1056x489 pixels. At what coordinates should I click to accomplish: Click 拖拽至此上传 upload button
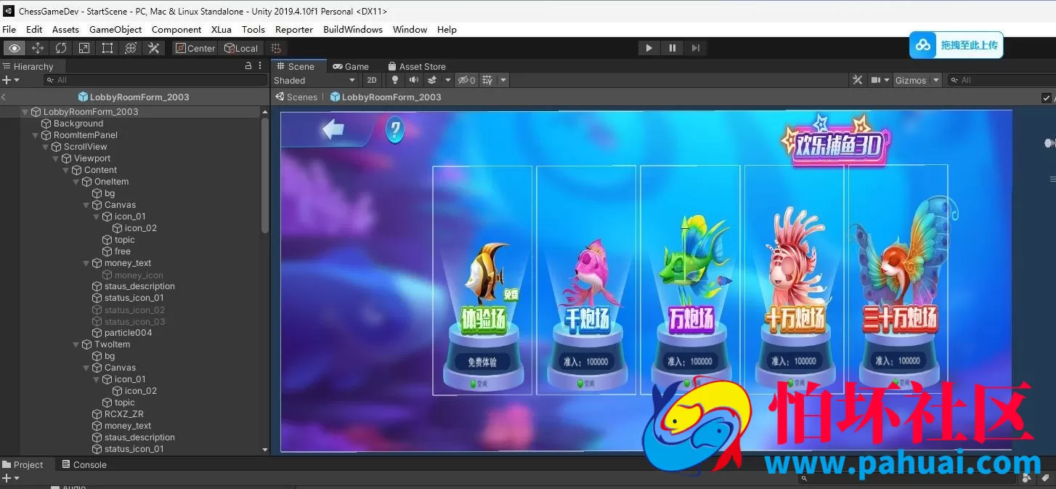(969, 45)
